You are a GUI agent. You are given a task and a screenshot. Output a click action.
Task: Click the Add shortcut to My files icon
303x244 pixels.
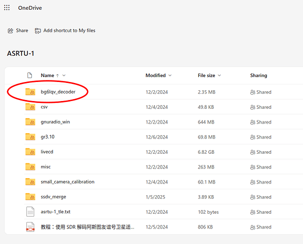pyautogui.click(x=38, y=31)
